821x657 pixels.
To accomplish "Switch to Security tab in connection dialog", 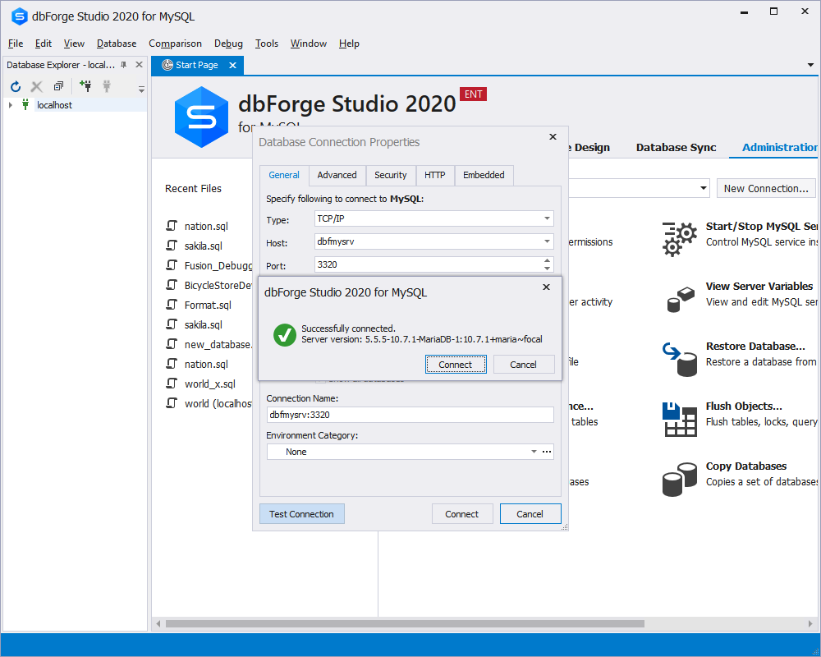I will [x=390, y=175].
